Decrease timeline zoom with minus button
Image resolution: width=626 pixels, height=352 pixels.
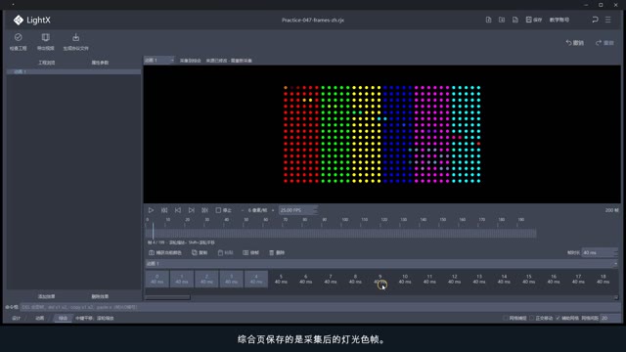243,210
